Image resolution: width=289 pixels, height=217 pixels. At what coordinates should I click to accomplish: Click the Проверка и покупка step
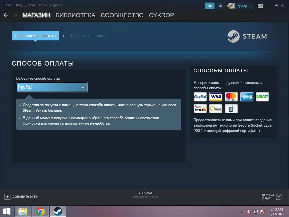[88, 36]
